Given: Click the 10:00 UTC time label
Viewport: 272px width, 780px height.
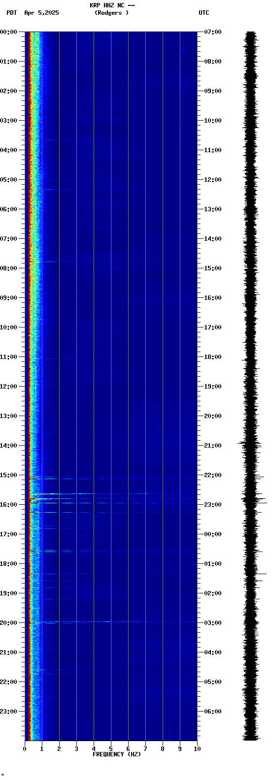Looking at the screenshot, I should [x=213, y=121].
